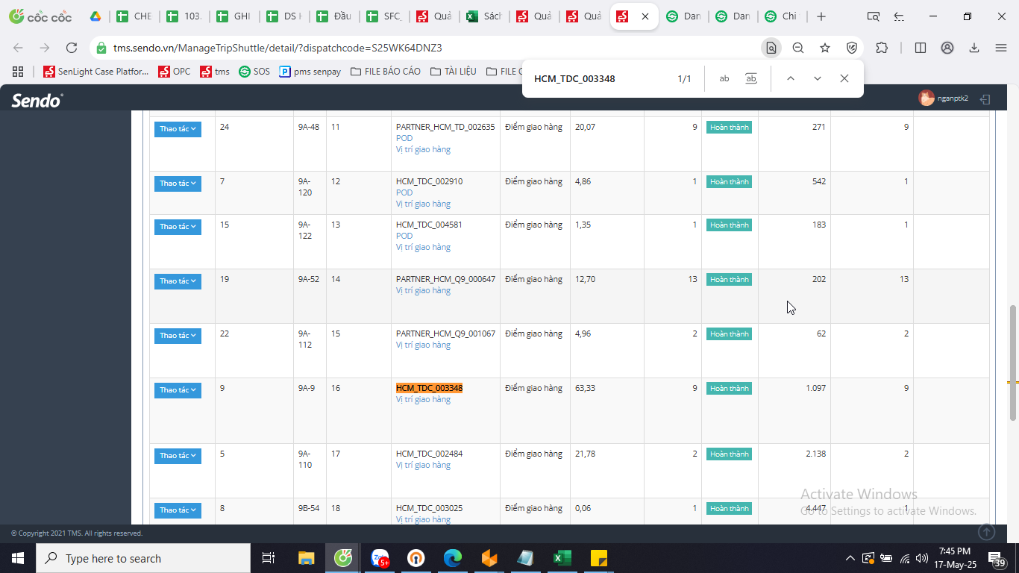Switch to the GHI browser tab

(233, 16)
